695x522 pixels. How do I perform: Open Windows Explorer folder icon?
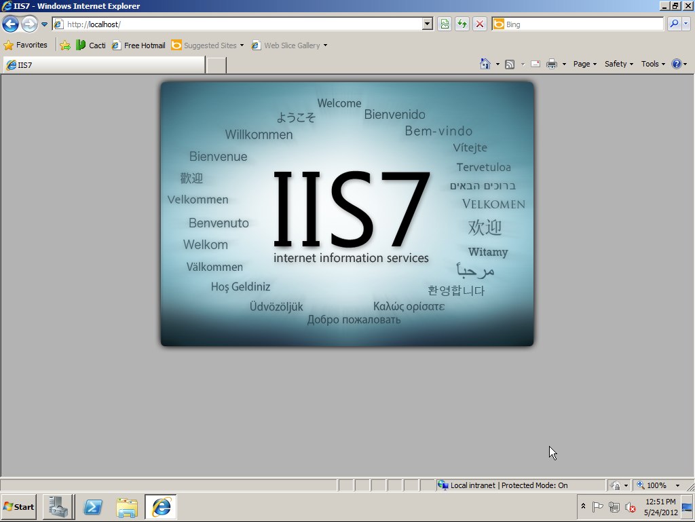[x=127, y=507]
